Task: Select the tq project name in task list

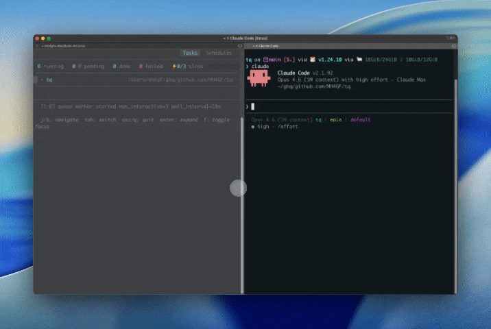Action: pyautogui.click(x=49, y=80)
